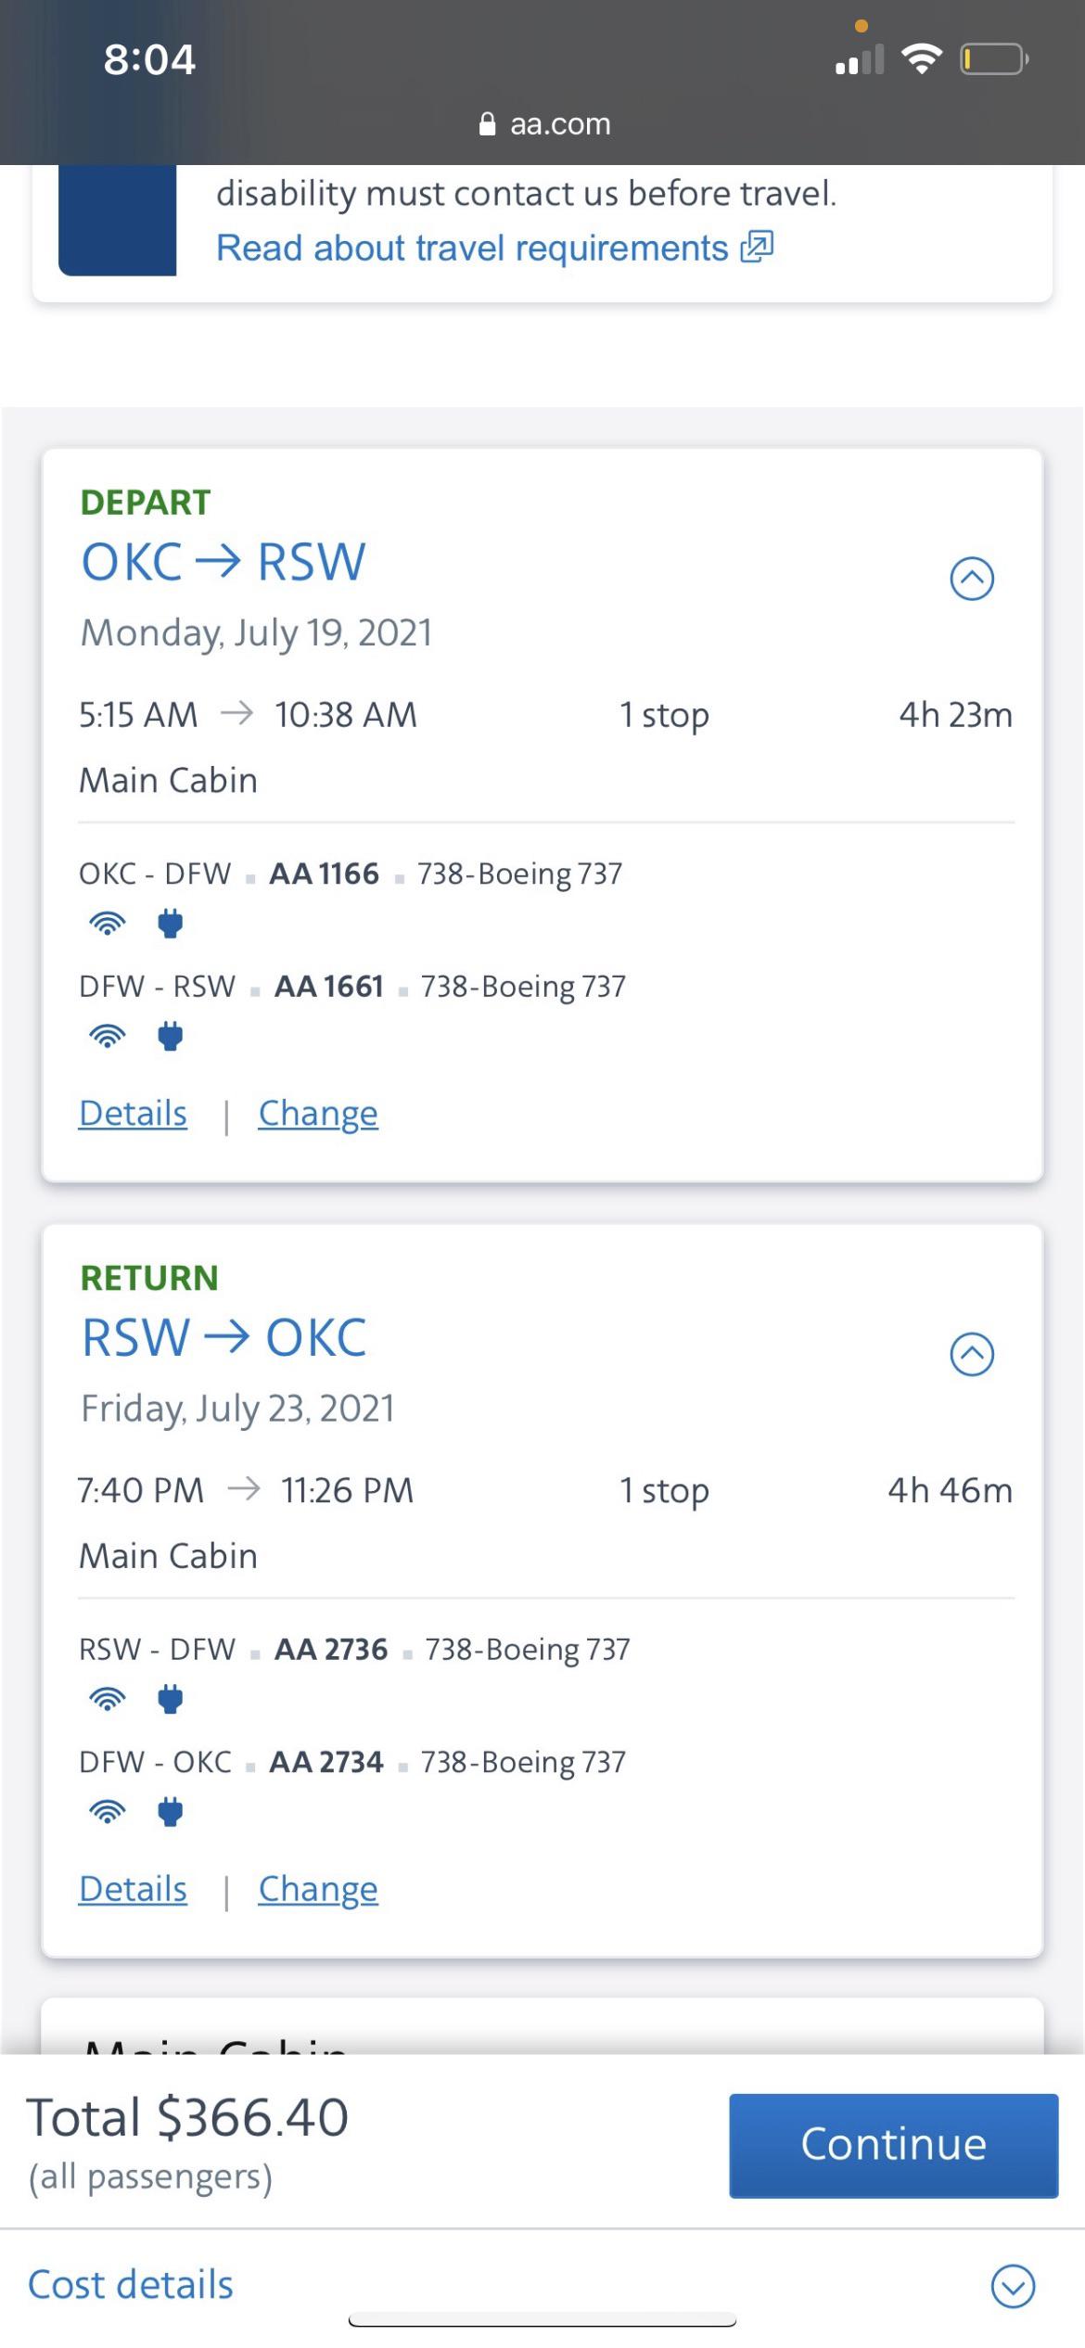Screen dimensions: 1085x2348
Task: Tap power outlet icon for AA 2734
Action: [x=171, y=1811]
